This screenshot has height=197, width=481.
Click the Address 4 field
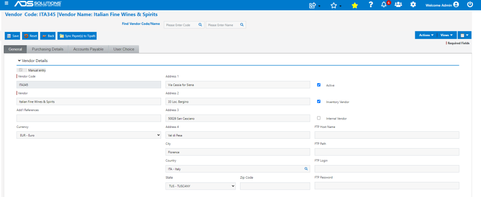tap(238, 135)
